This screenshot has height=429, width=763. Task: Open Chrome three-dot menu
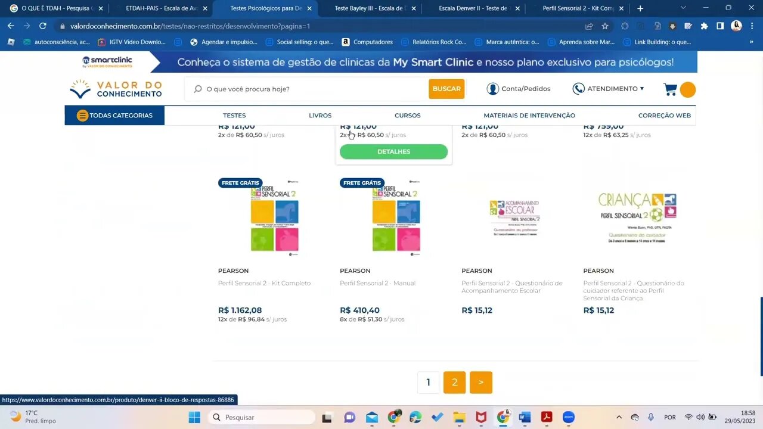752,26
